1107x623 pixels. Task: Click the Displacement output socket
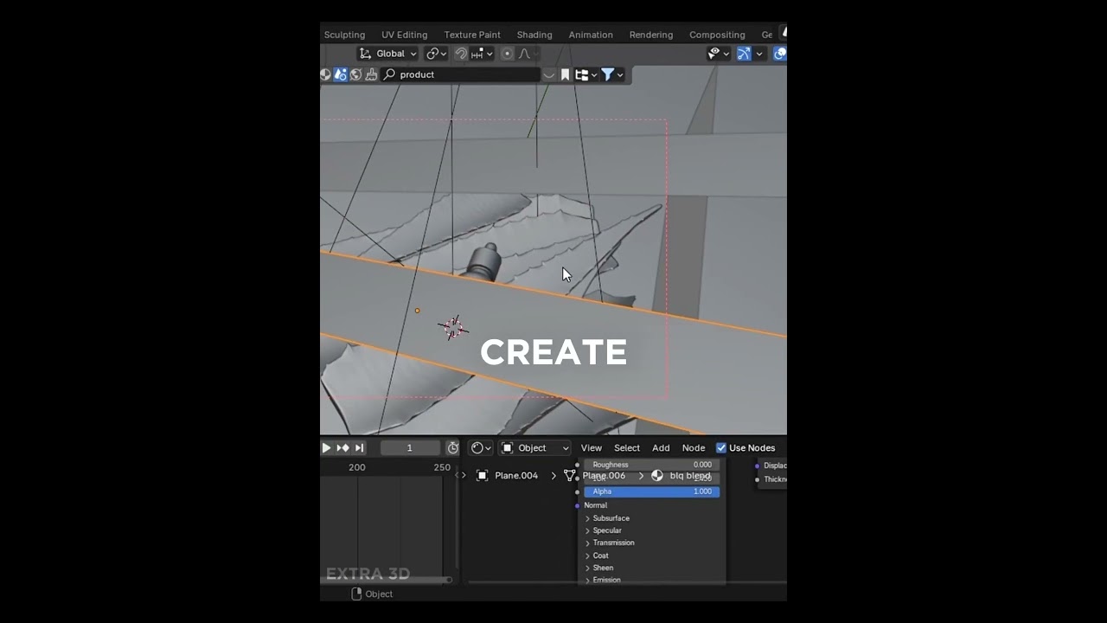(758, 466)
